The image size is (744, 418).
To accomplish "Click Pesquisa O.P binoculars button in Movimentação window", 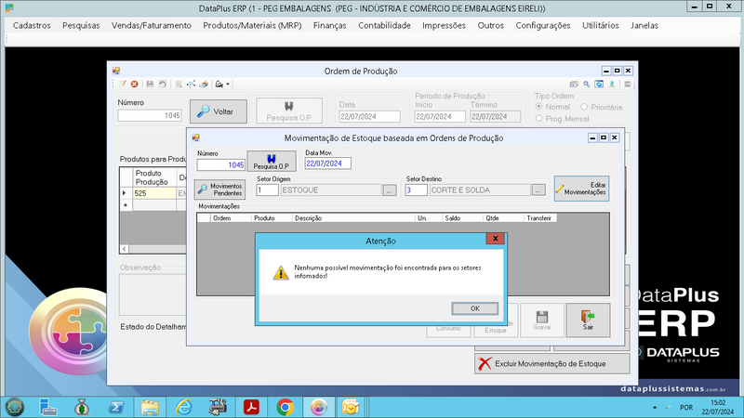I will 272,161.
